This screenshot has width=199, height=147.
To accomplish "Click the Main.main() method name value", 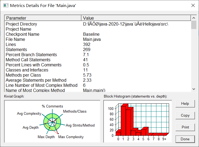I will 94,90.
